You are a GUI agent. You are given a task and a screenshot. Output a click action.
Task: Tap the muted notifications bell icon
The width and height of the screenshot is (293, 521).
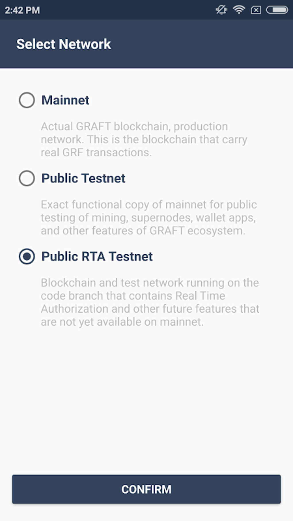(x=221, y=10)
